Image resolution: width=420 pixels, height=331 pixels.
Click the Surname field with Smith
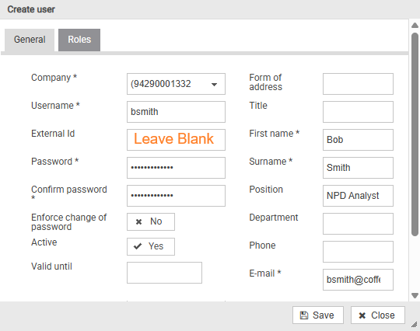(358, 168)
